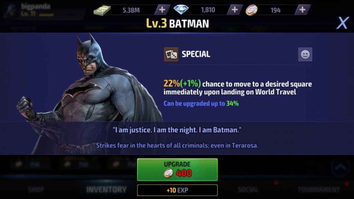
Task: Add more diamonds with plus button
Action: 235,10
